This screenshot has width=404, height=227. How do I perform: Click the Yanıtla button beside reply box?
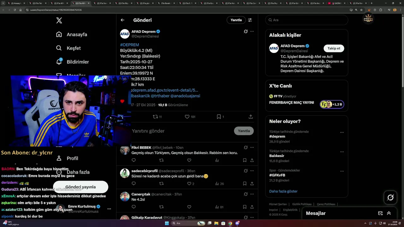[x=244, y=131]
